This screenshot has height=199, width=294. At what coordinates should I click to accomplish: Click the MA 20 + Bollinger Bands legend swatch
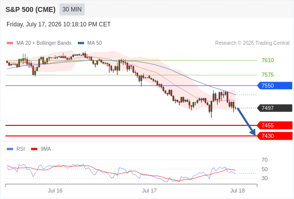pos(10,43)
